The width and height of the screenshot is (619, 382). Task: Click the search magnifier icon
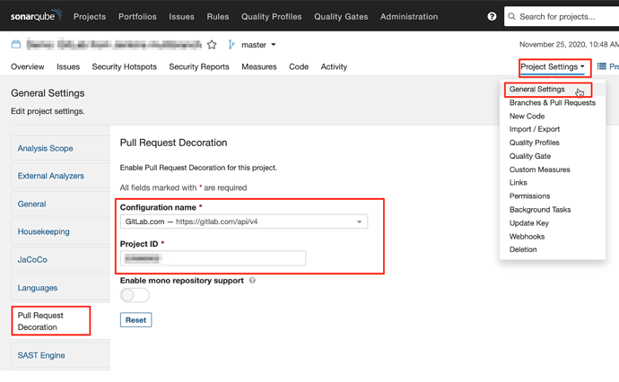pos(511,16)
